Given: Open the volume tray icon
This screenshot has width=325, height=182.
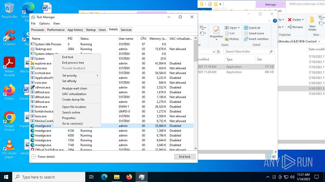Looking at the screenshot, I should coord(292,177).
